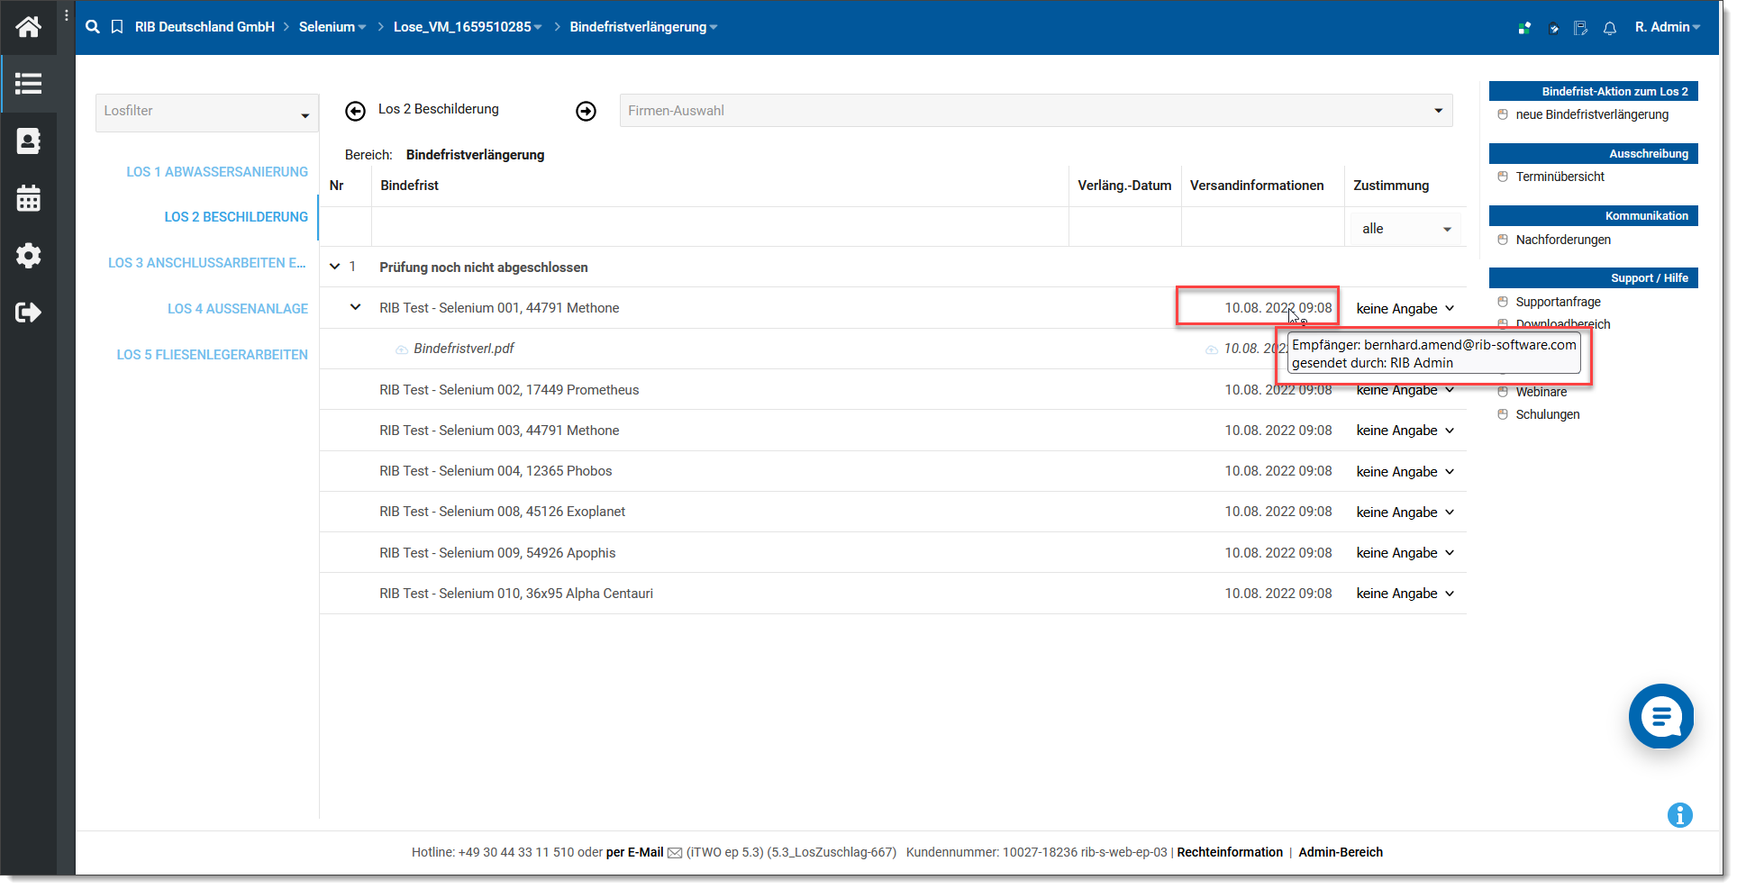
Task: Open the chat support bubble
Action: [x=1661, y=716]
